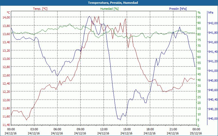Click the 18:00 time axis label
Screen dimensions: 218x136
pyautogui.click(x=150, y=129)
